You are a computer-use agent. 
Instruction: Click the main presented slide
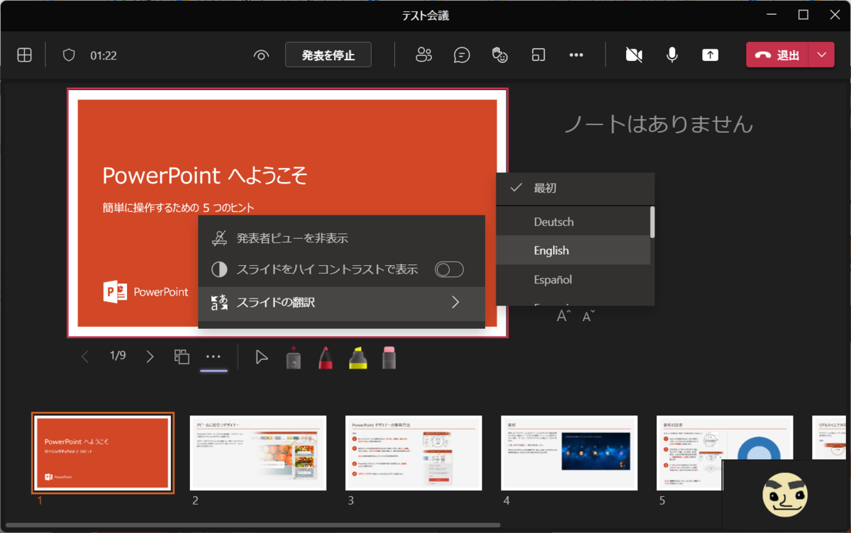click(287, 213)
